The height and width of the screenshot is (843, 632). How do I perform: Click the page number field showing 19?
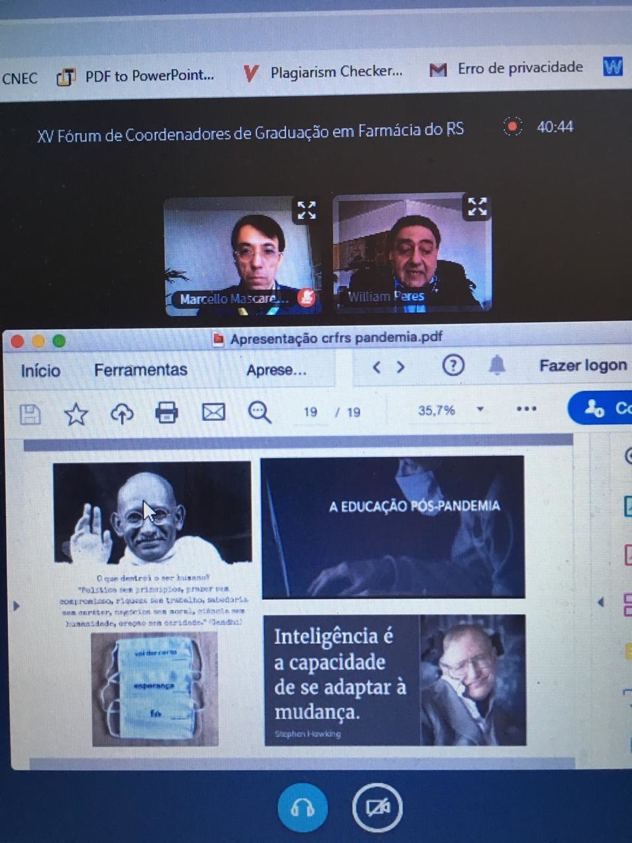tap(310, 412)
